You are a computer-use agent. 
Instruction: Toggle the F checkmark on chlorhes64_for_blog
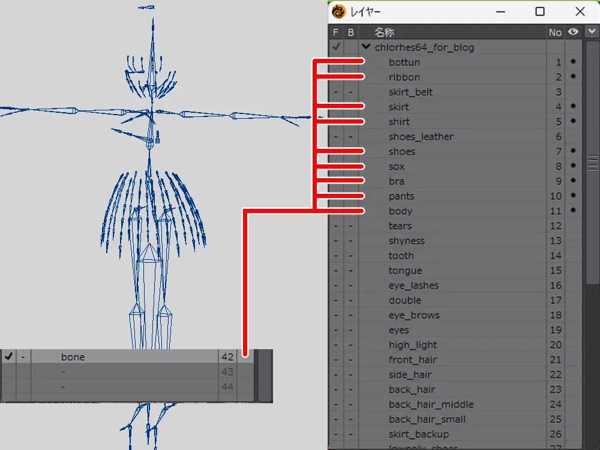pos(336,47)
